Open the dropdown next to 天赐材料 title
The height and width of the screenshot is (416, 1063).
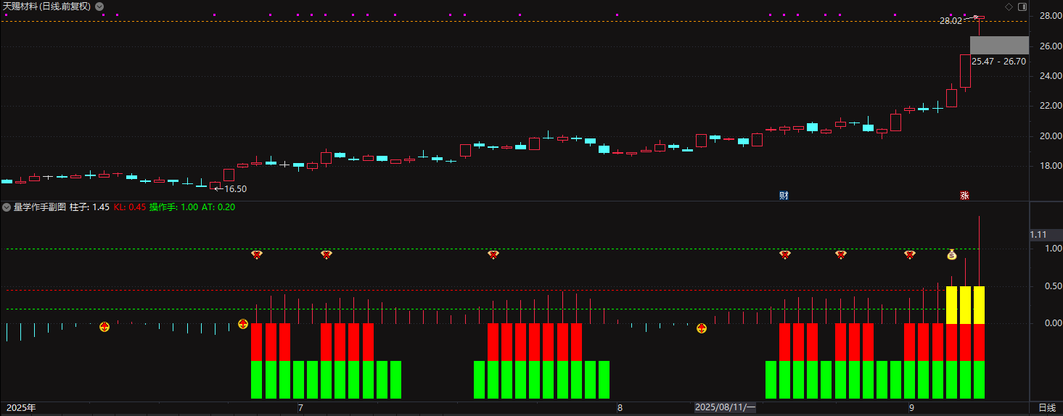point(99,7)
